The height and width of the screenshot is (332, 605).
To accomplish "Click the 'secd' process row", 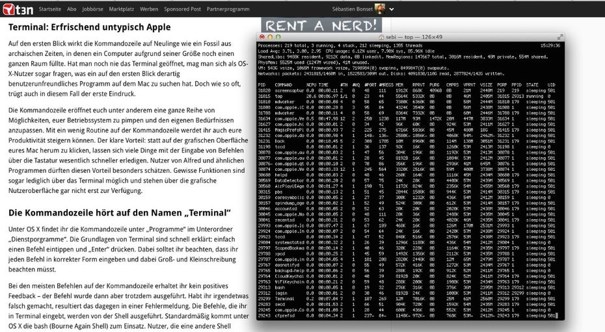I will pyautogui.click(x=407, y=304).
